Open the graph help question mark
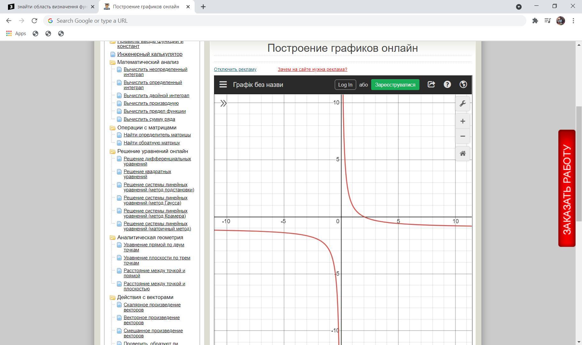The height and width of the screenshot is (345, 582). click(447, 85)
